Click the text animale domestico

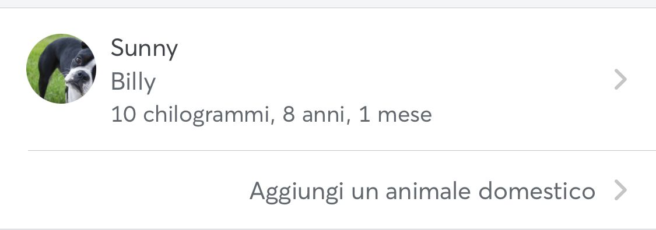490,191
